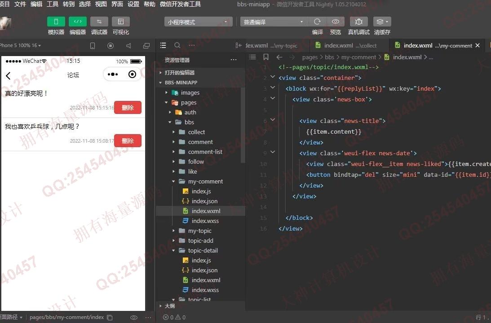This screenshot has height=323, width=491.
Task: Toggle the Debugger panel button
Action: coord(99,22)
